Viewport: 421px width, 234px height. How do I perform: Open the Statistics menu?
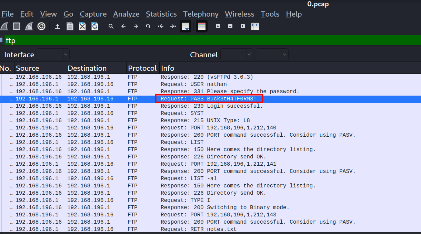click(x=161, y=14)
